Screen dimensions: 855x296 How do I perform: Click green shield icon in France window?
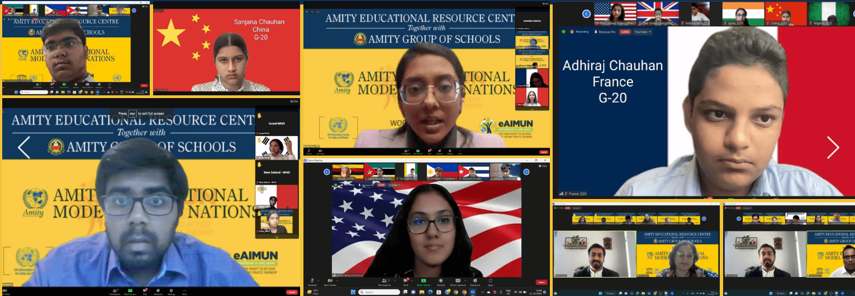tap(563, 32)
